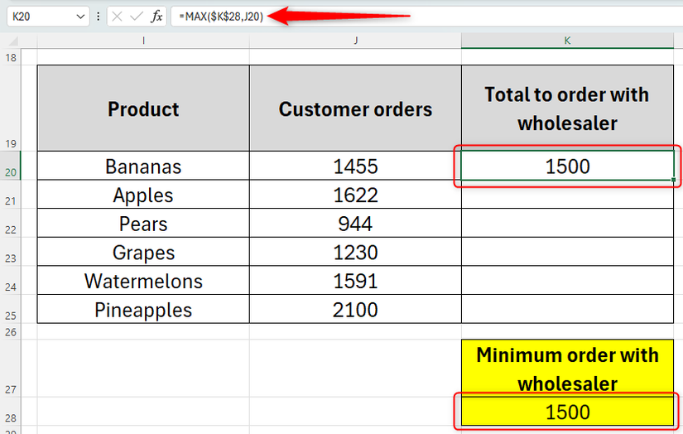Select the cell containing 1622
Image resolution: width=683 pixels, height=434 pixels.
355,195
